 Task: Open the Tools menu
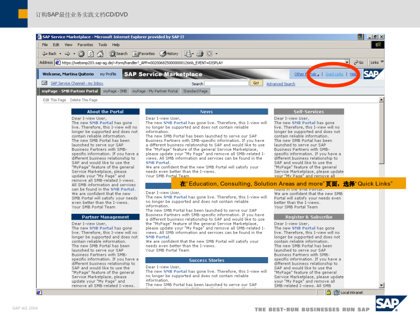(103, 45)
